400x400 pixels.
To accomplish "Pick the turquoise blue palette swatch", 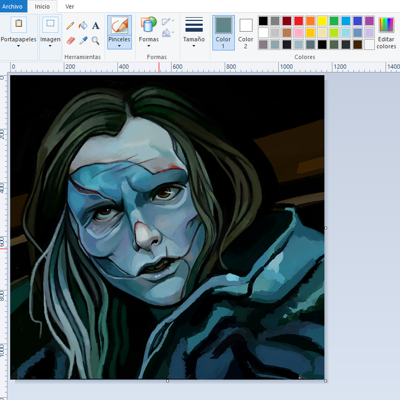I will click(x=346, y=21).
